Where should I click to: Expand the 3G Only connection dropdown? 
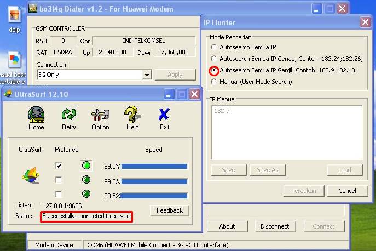[147, 75]
